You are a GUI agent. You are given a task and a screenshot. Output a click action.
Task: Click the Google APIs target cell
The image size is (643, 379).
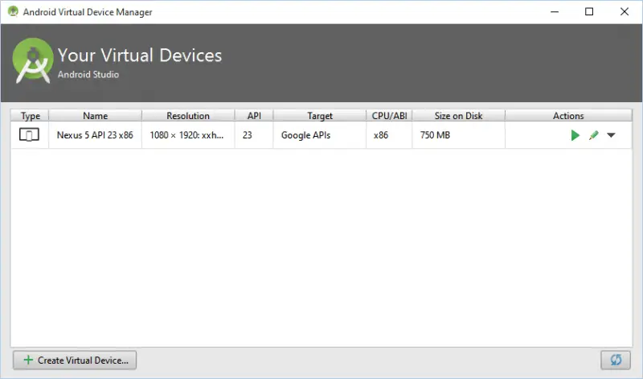click(305, 135)
